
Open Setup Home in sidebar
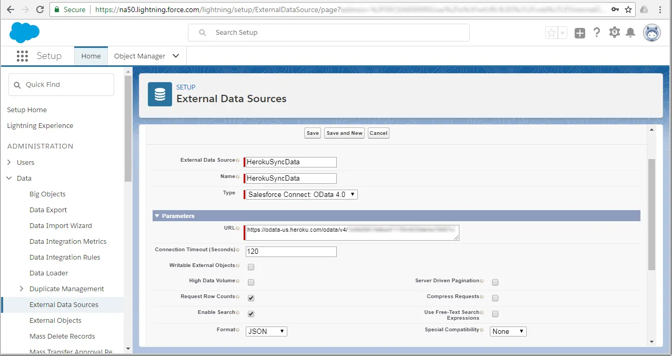click(x=27, y=110)
